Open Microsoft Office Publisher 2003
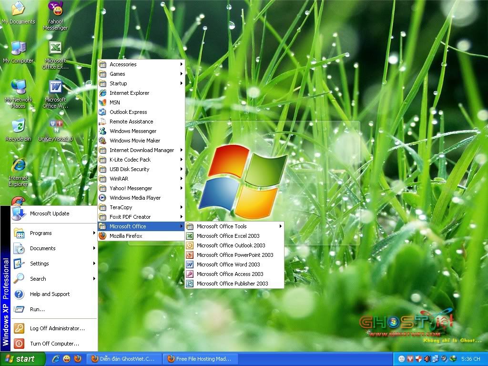Screen dimensions: 488x366 232,284
